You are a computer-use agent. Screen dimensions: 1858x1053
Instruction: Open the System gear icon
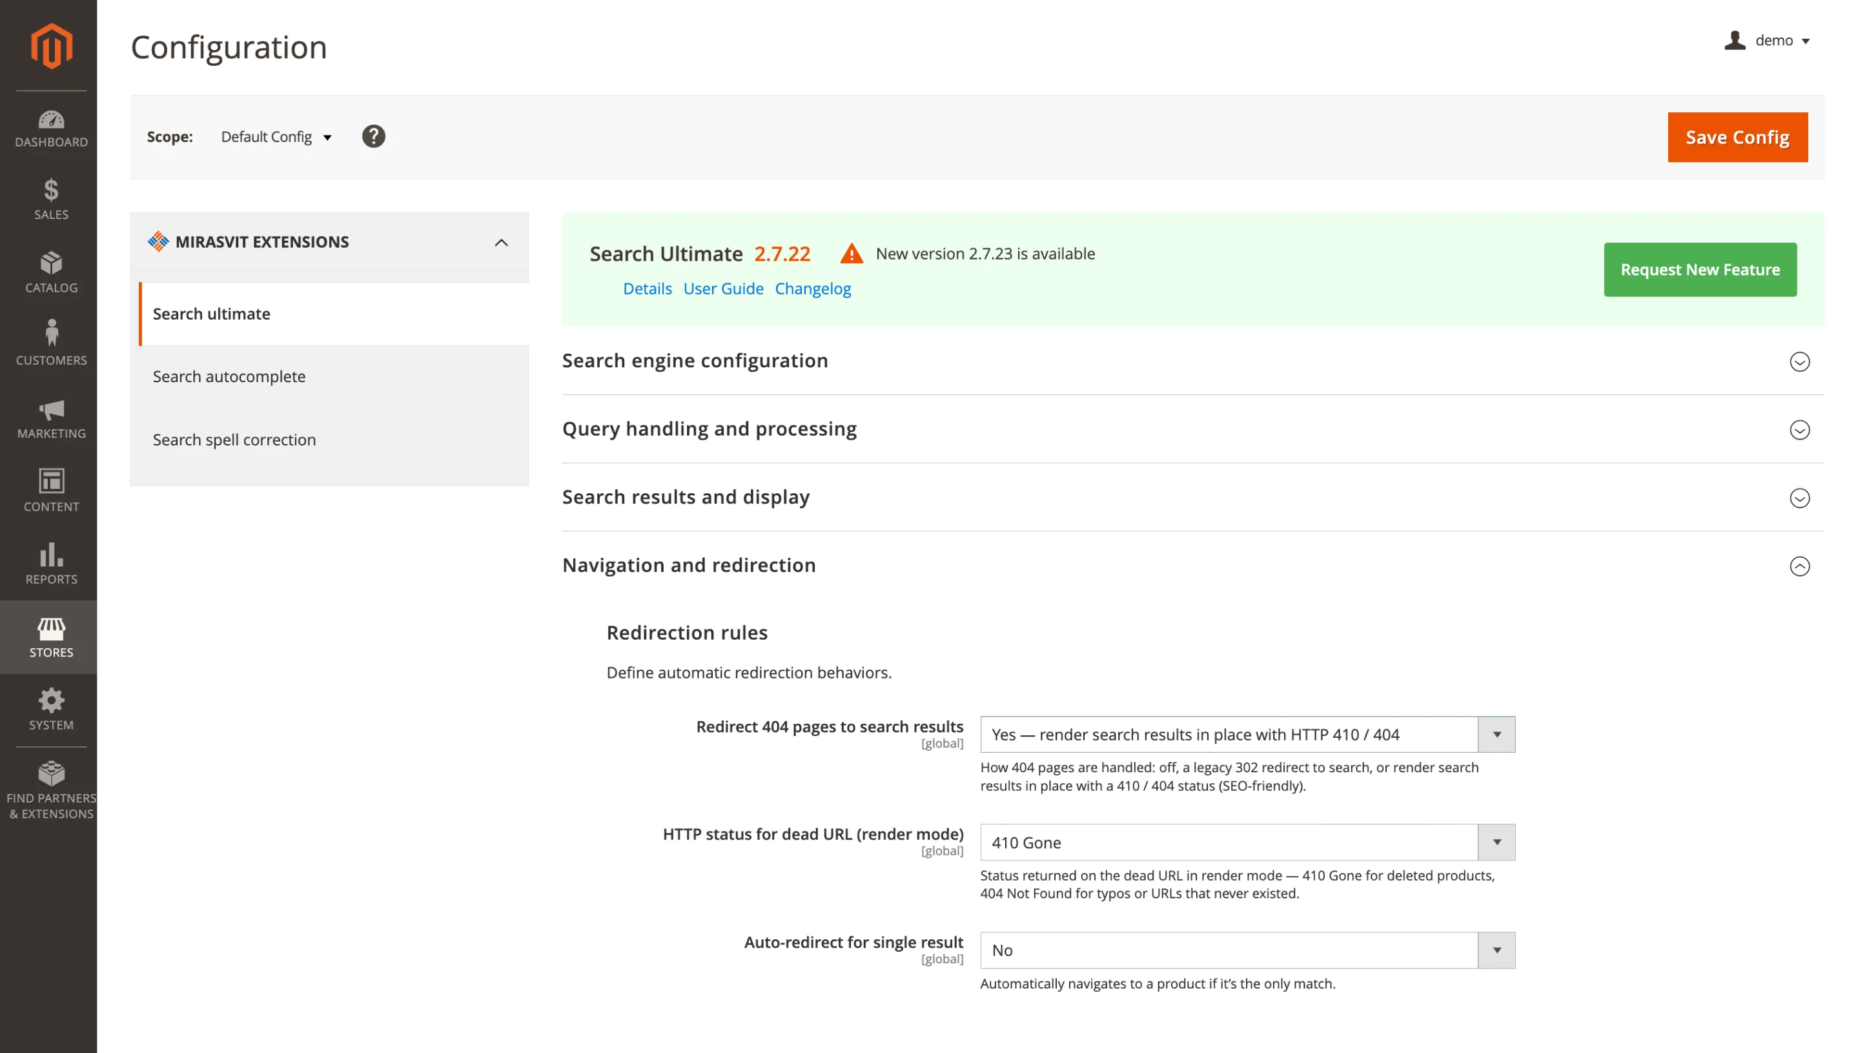point(52,700)
